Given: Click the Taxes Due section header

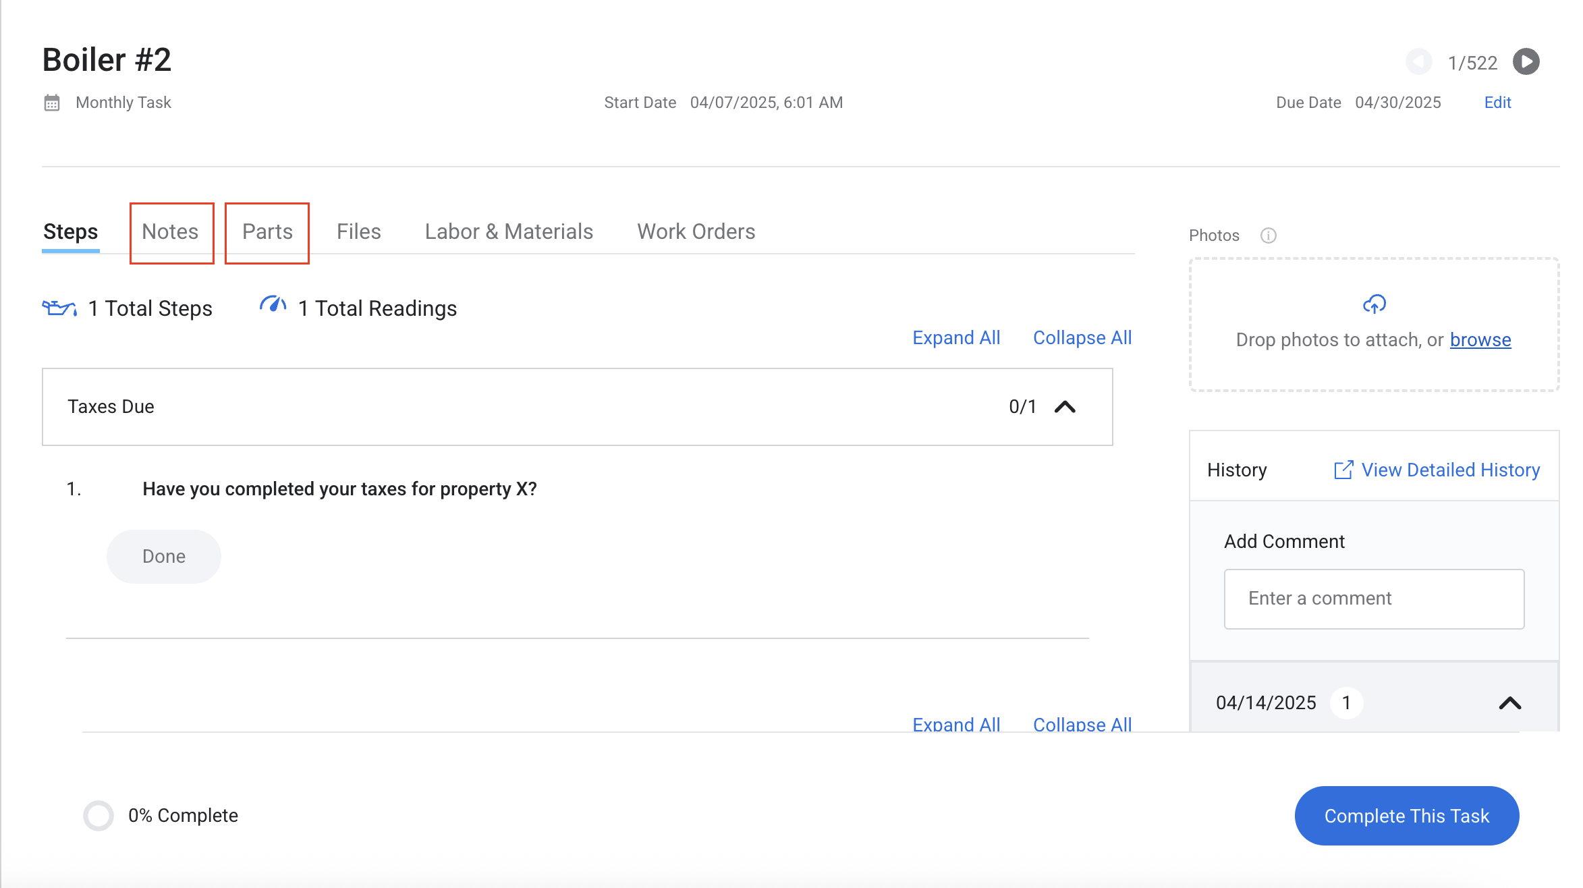Looking at the screenshot, I should pyautogui.click(x=578, y=407).
